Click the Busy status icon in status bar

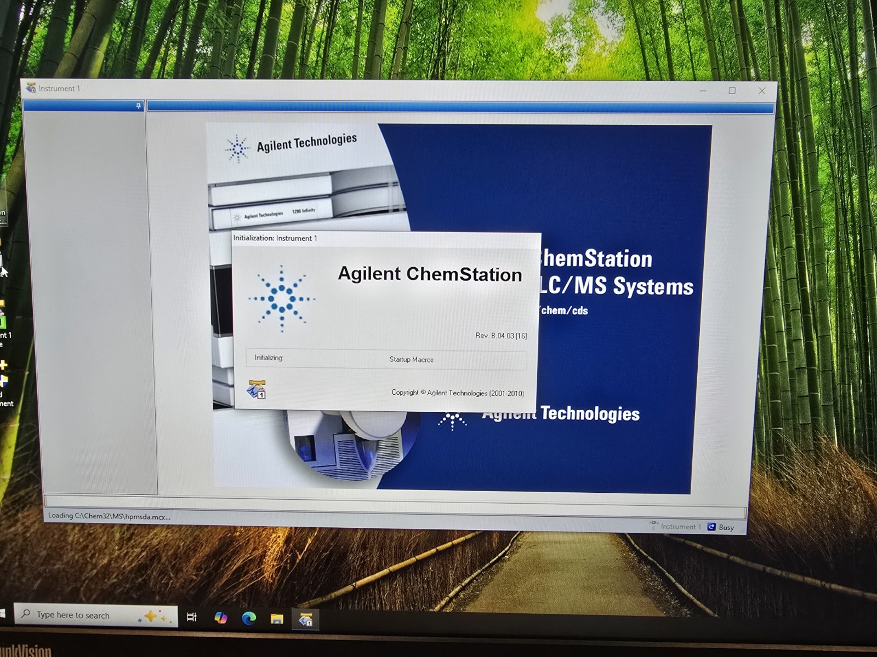pos(711,527)
